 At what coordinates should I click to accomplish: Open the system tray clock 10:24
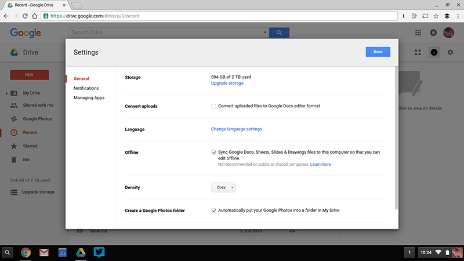(426, 252)
